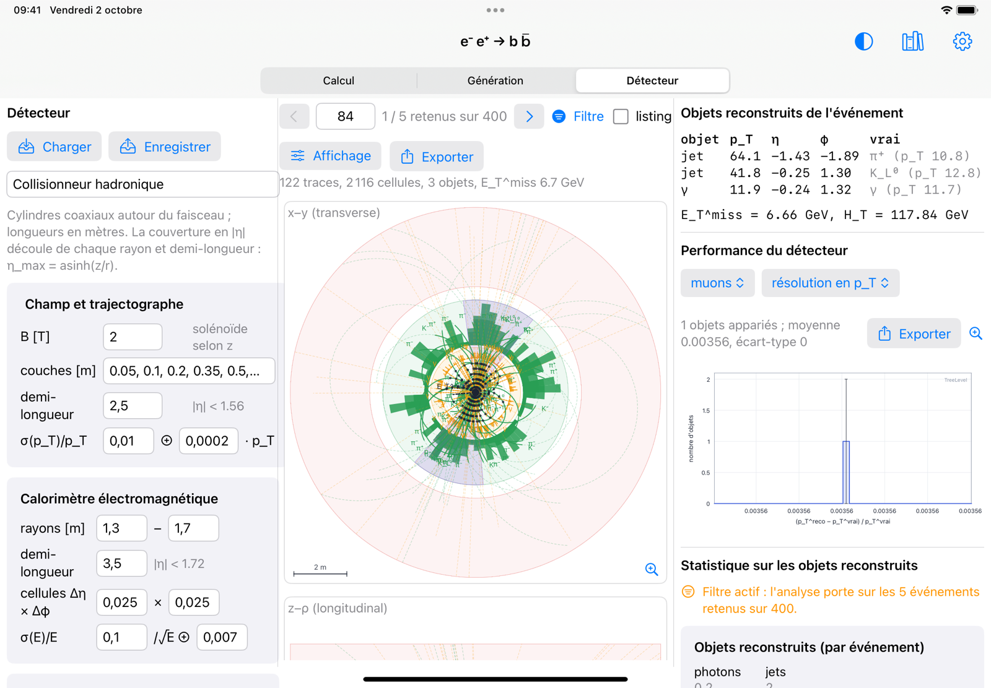
Task: Edit the σ(p_T)/p_T 0,01 field
Action: pyautogui.click(x=128, y=441)
